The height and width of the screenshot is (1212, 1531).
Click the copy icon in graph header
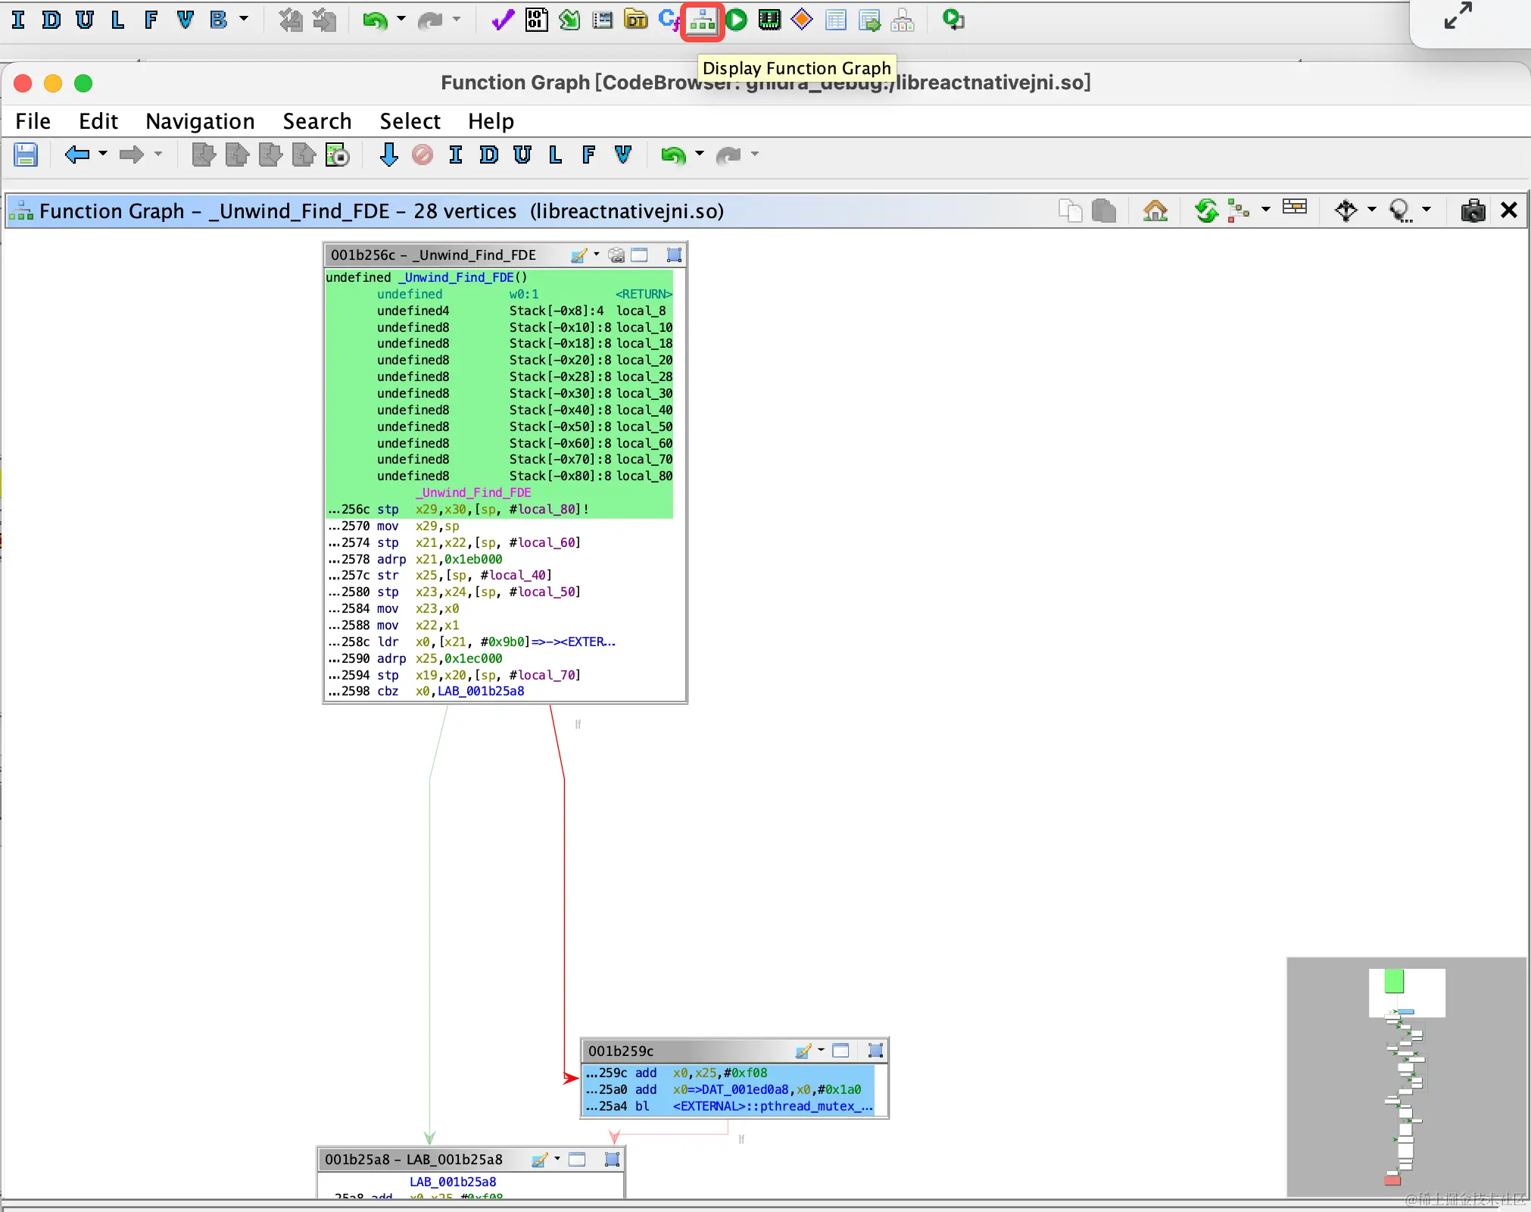(x=1070, y=211)
